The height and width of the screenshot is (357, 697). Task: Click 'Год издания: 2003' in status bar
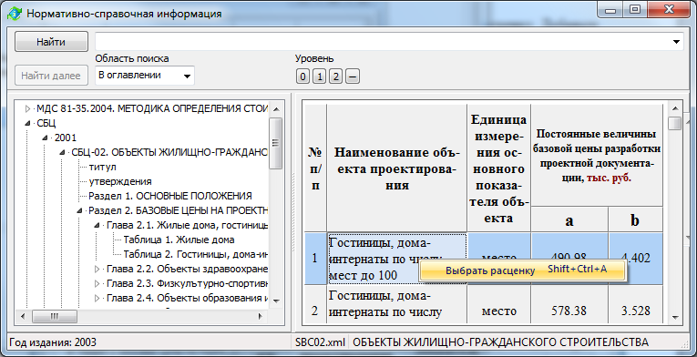click(x=53, y=342)
